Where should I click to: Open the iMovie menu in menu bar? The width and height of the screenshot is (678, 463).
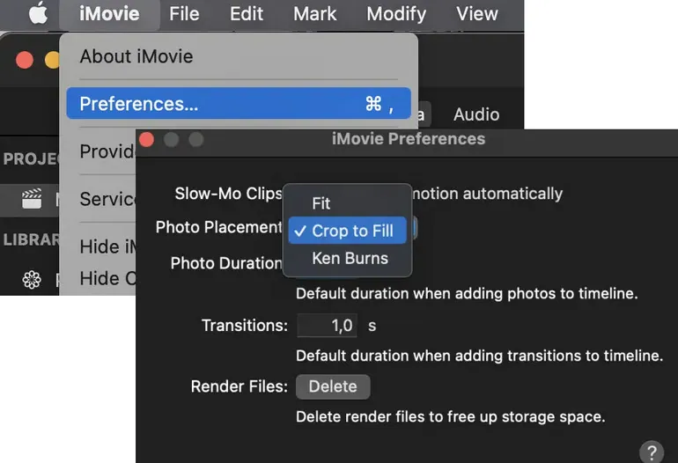[109, 14]
